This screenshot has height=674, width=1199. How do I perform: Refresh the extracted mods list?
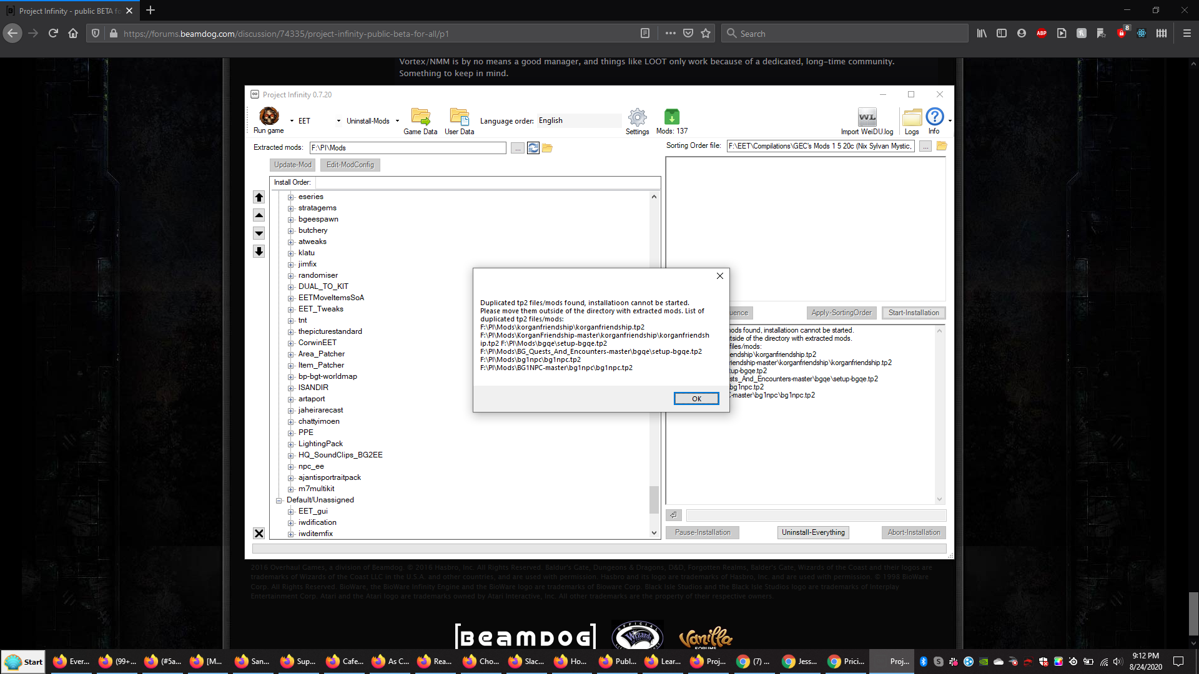point(533,148)
